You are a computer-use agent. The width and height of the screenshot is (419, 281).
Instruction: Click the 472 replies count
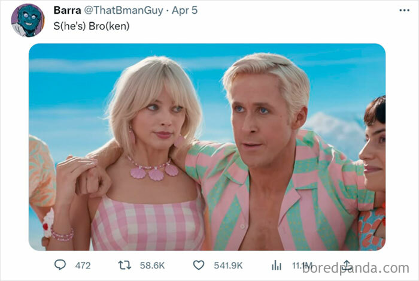[x=83, y=265]
